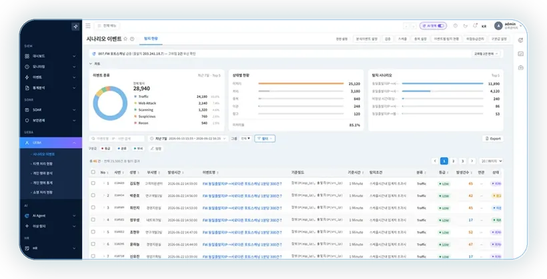Open the fifth submenu item under UEBA
This screenshot has width=547, height=279.
[x=42, y=192]
